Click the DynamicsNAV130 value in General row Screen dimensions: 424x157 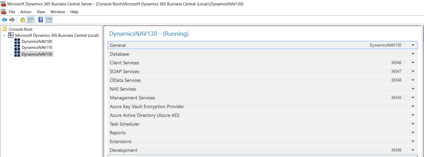[x=386, y=45]
